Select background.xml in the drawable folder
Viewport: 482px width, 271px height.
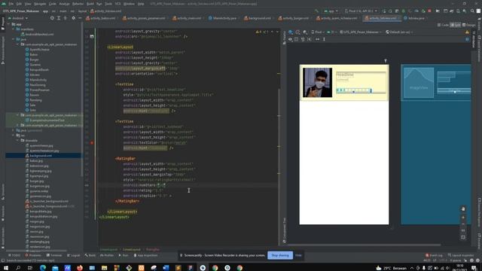pos(41,156)
